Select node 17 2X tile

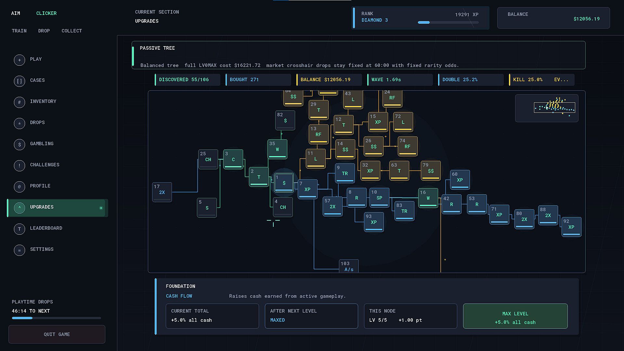(x=162, y=192)
